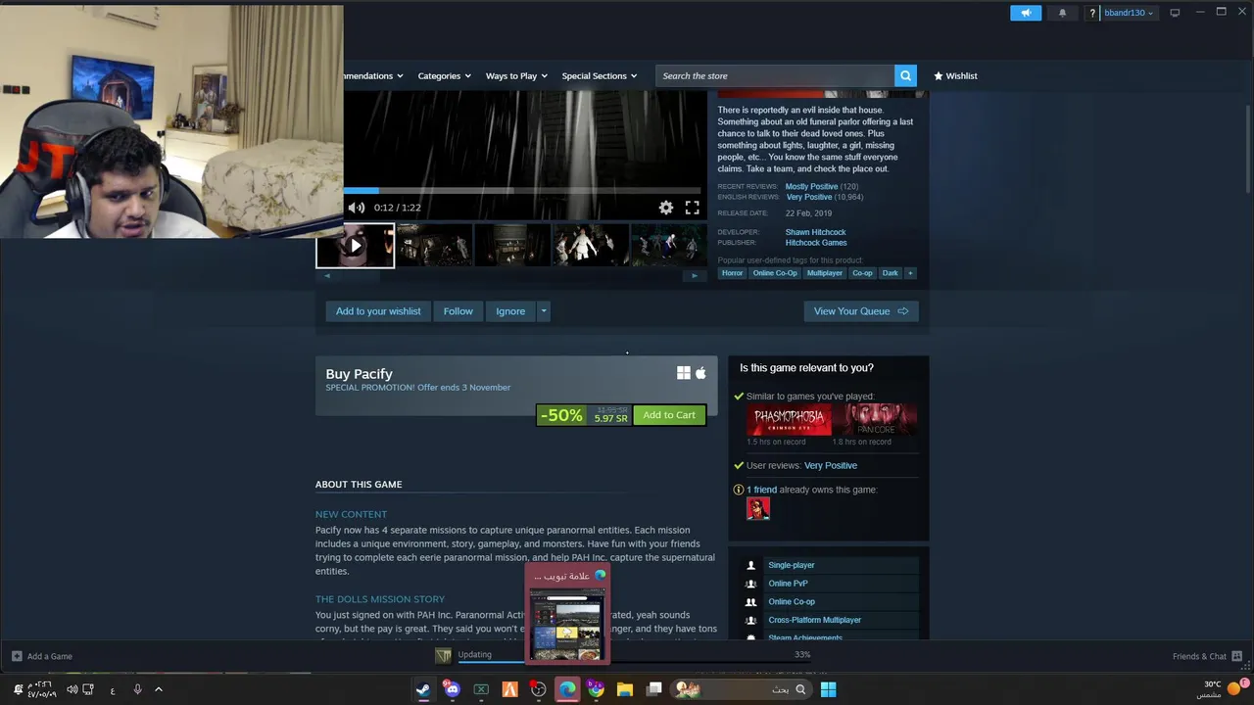Open the bbandr130 account dropdown

[1129, 13]
